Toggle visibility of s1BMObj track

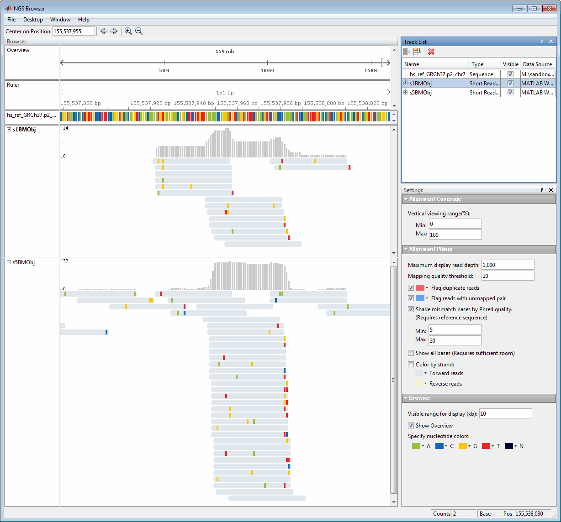coord(510,83)
